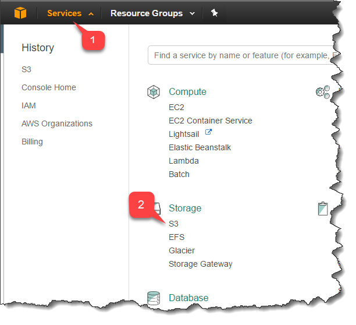
Task: Open Elastic Beanstalk service
Action: pos(200,147)
